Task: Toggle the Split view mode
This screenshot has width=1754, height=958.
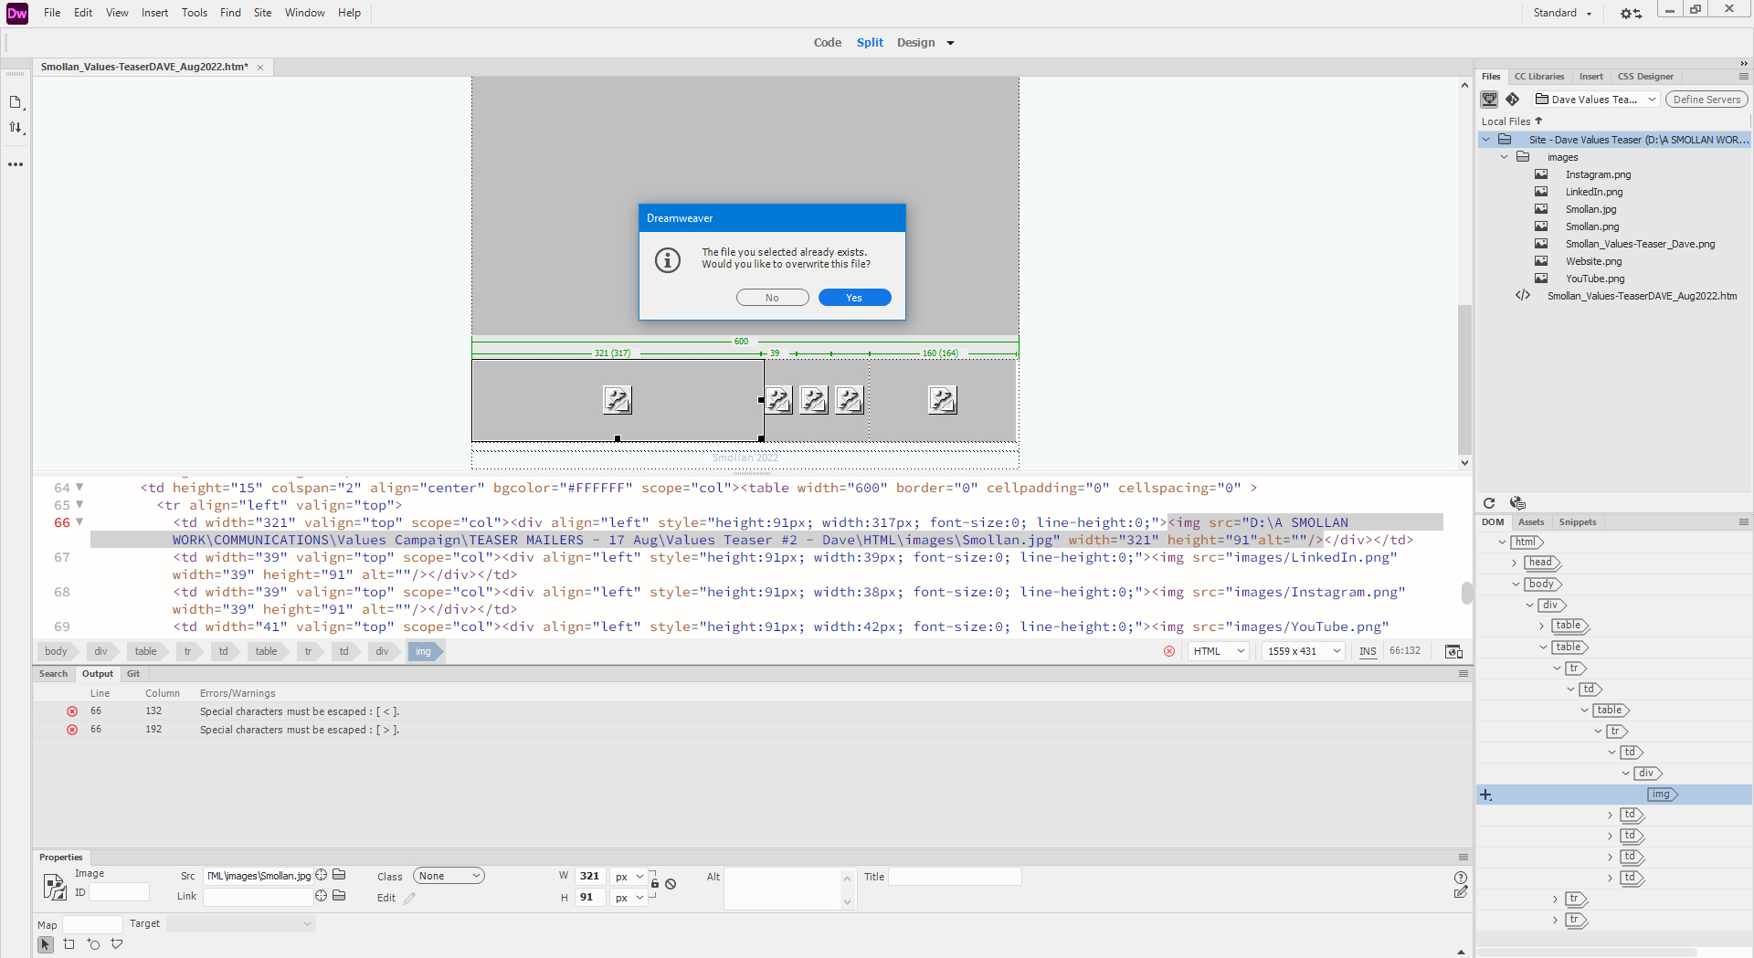Action: pos(869,42)
